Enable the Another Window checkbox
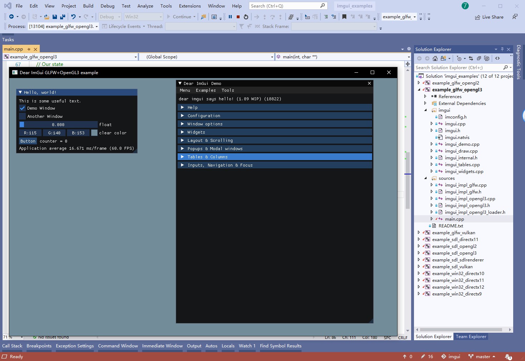The width and height of the screenshot is (525, 361). (23, 116)
